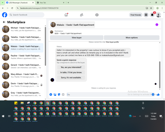
Task: Open more actions plus icon in composer
Action: tap(51, 94)
